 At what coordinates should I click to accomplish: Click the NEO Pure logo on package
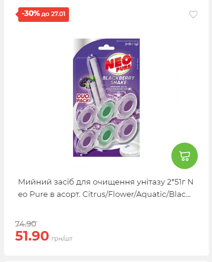coord(118,64)
